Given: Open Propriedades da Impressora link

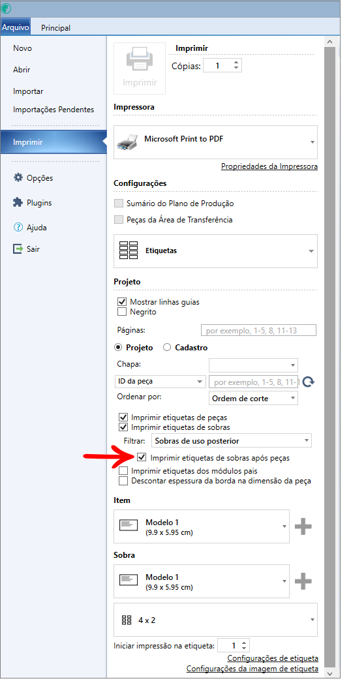Looking at the screenshot, I should [x=269, y=166].
